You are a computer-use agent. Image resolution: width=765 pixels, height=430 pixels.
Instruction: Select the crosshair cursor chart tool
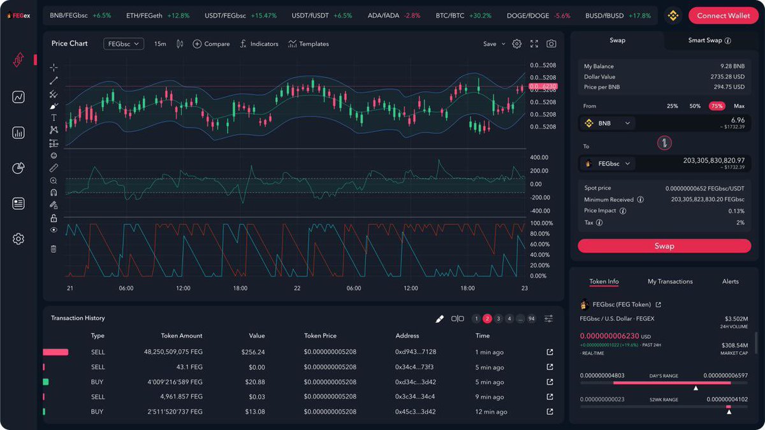pyautogui.click(x=54, y=68)
